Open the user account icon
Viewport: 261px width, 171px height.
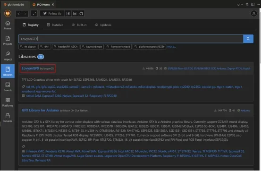(253, 14)
